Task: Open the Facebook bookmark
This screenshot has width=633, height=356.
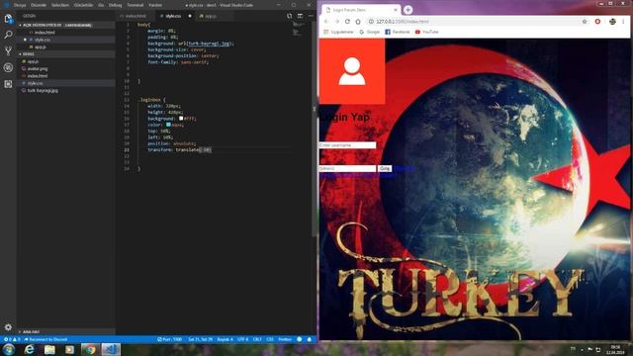Action: tap(398, 32)
